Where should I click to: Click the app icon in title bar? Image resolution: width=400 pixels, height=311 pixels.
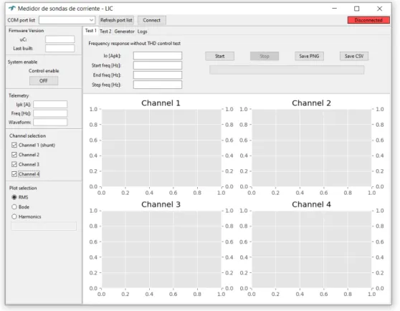(x=11, y=9)
